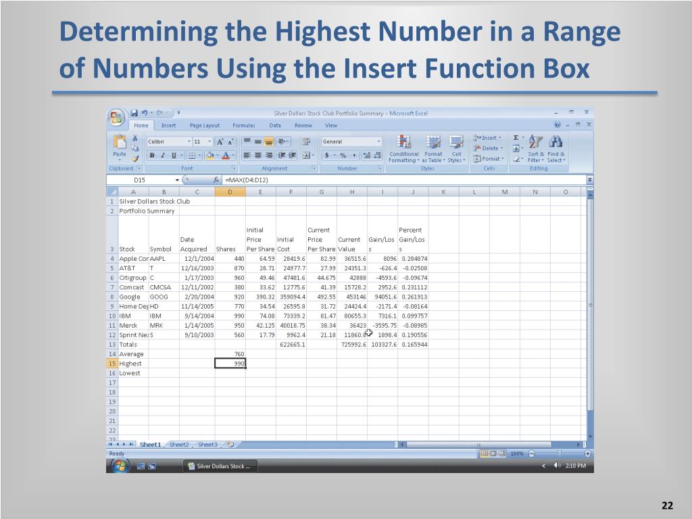Increase the cell indent
This screenshot has height=519, width=692.
(x=292, y=155)
